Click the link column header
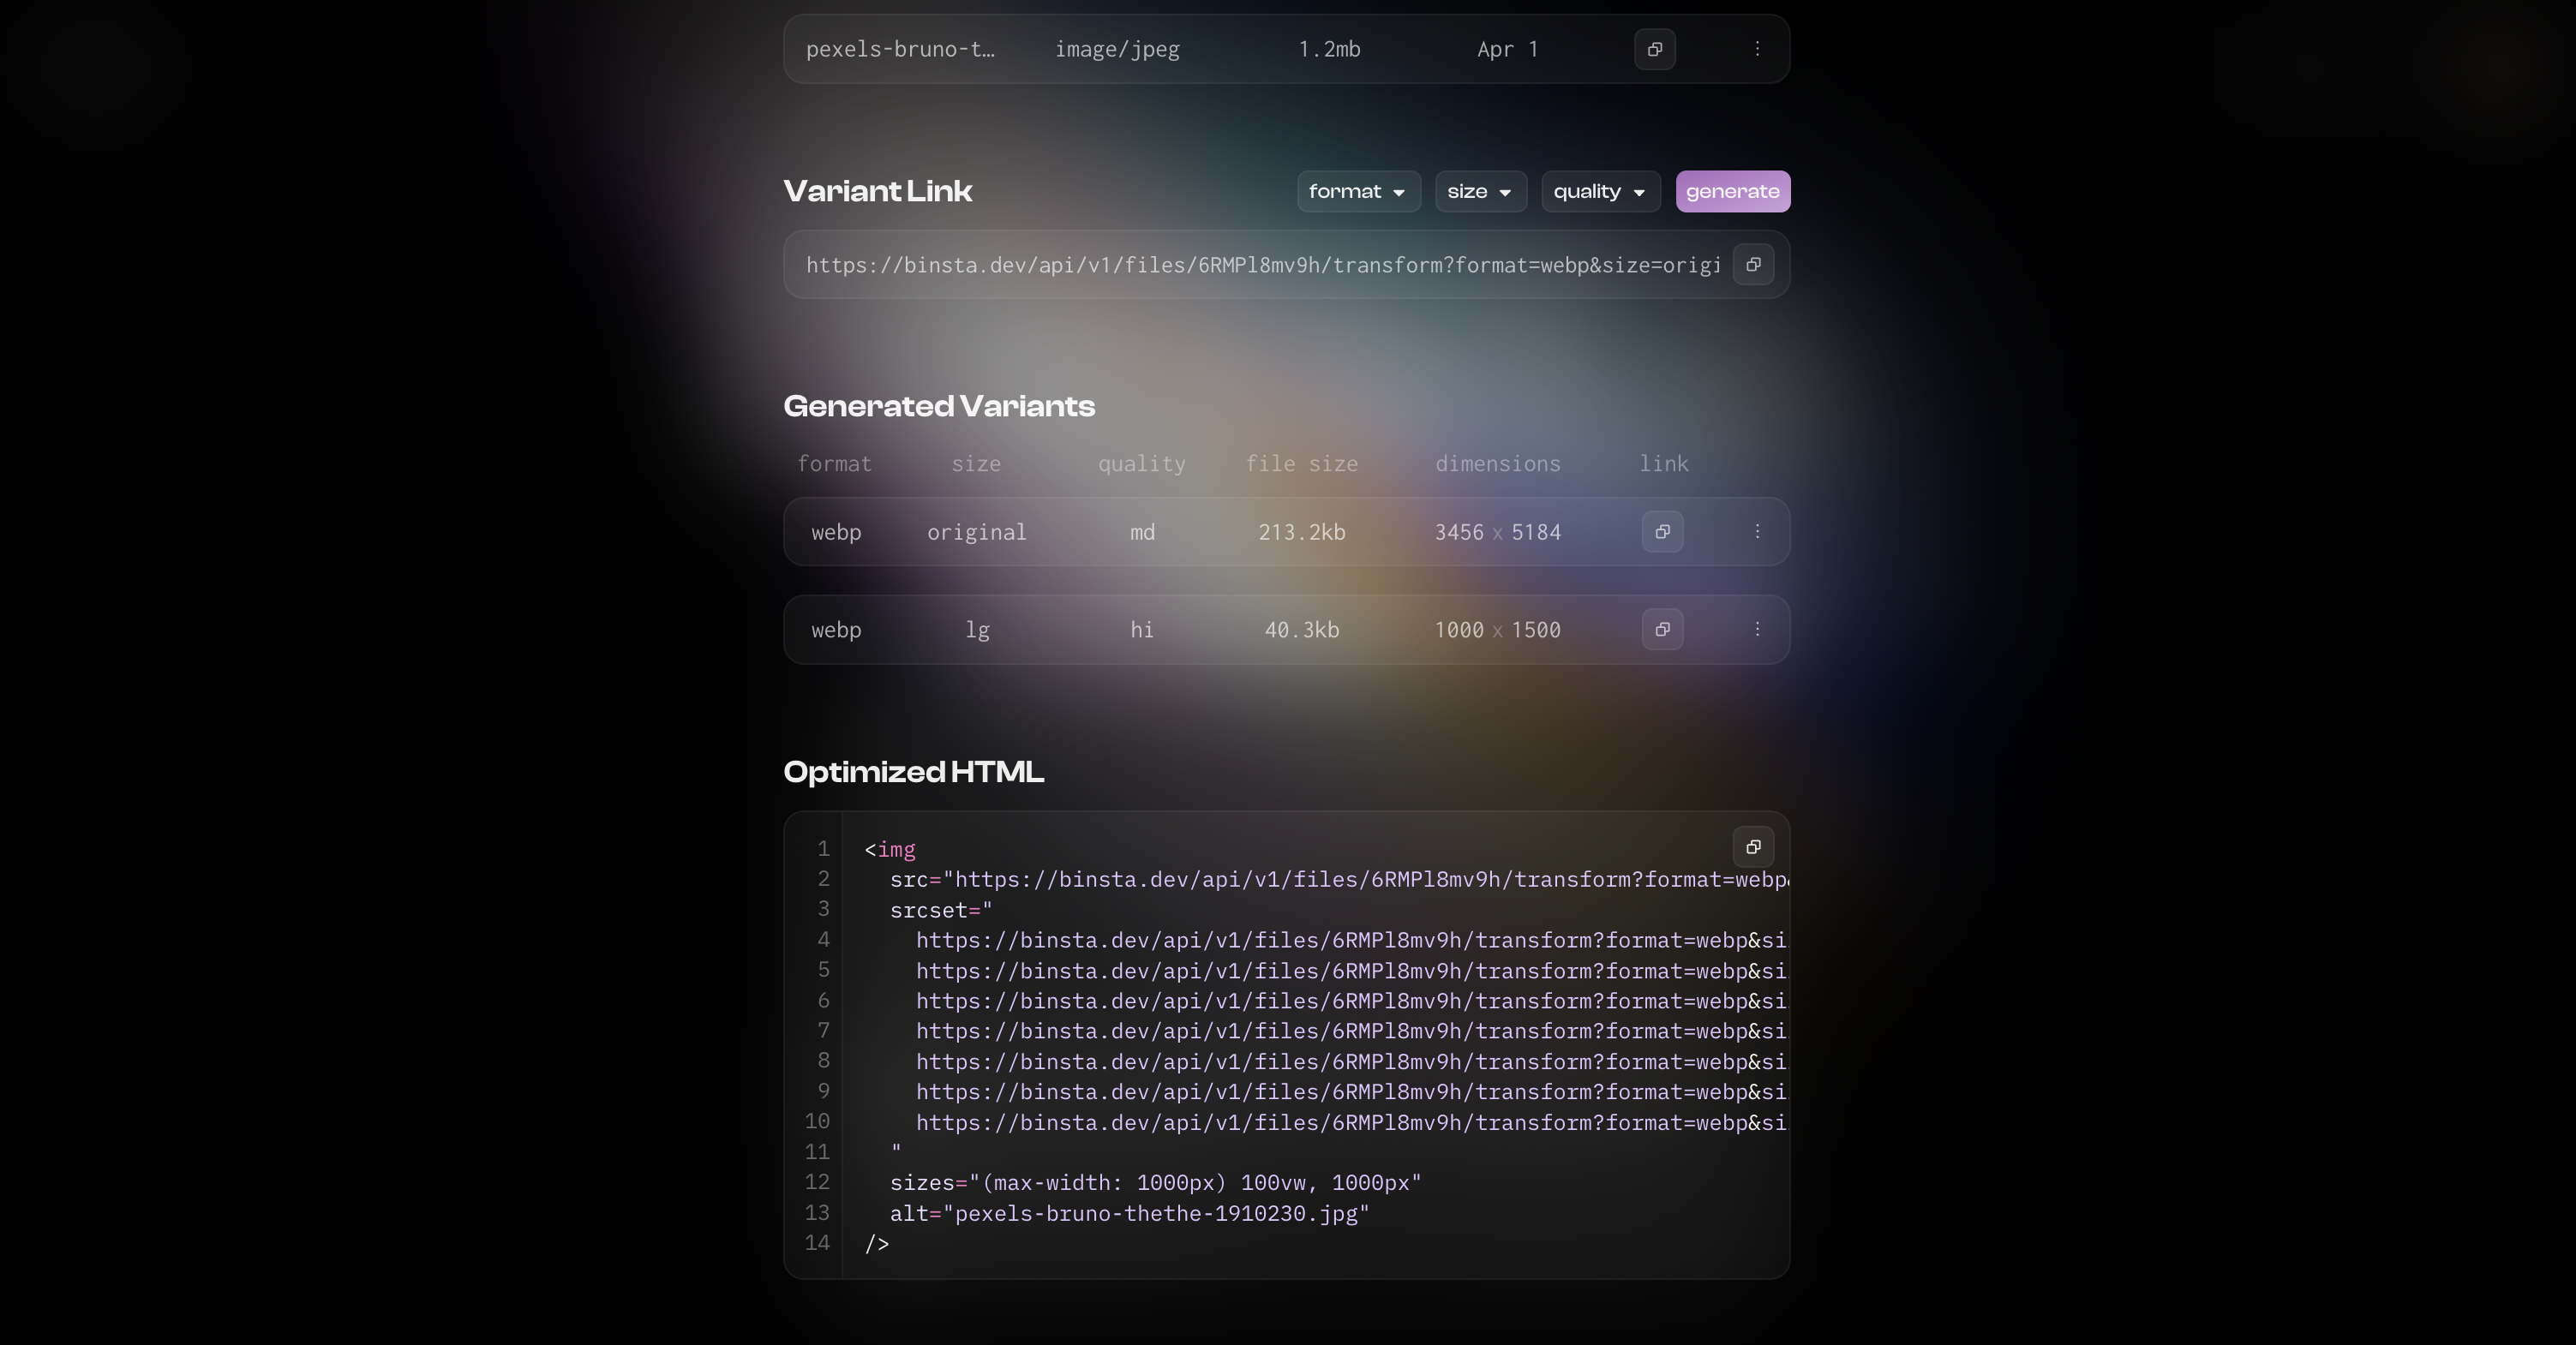Viewport: 2576px width, 1345px height. (1664, 464)
